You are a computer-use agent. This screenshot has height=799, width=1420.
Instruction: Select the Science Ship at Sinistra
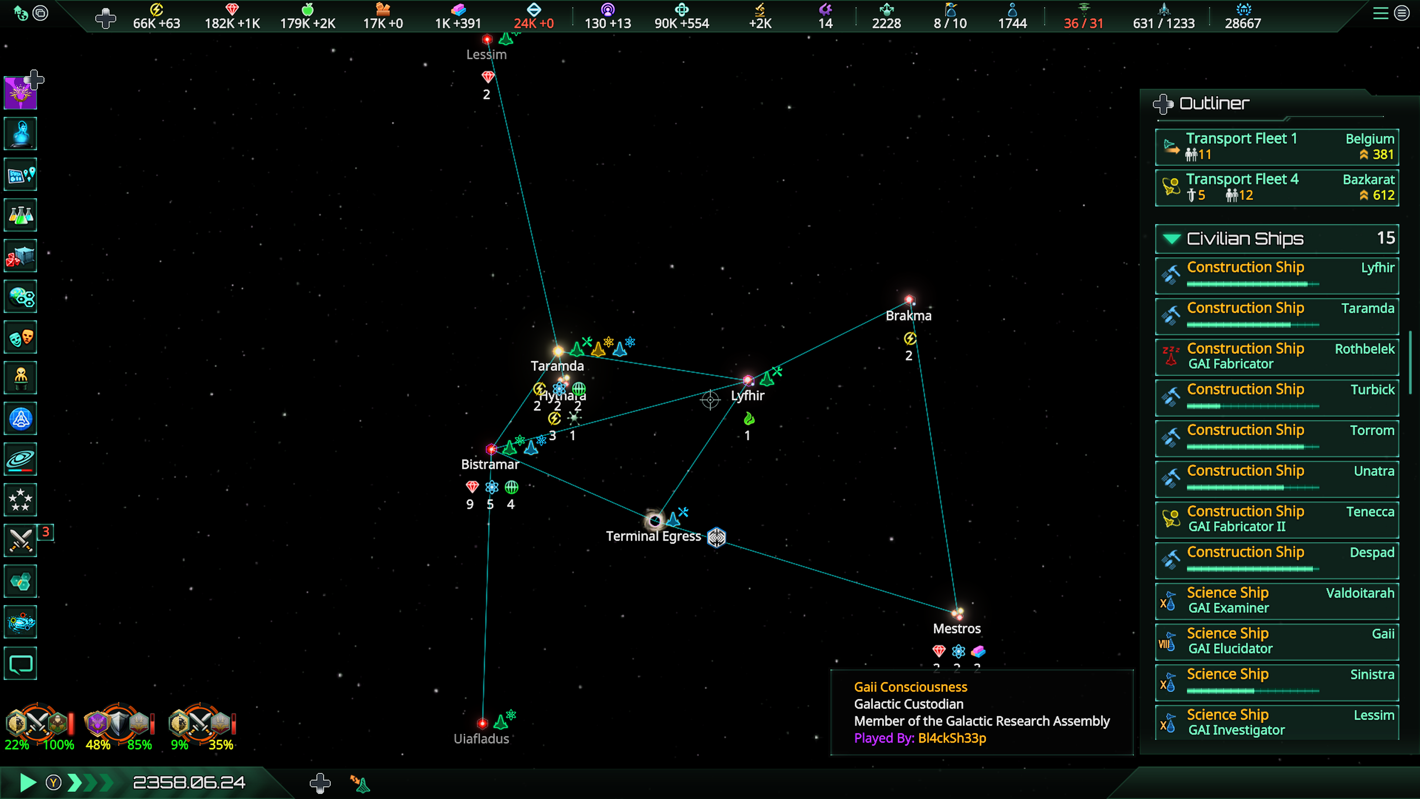coord(1277,682)
